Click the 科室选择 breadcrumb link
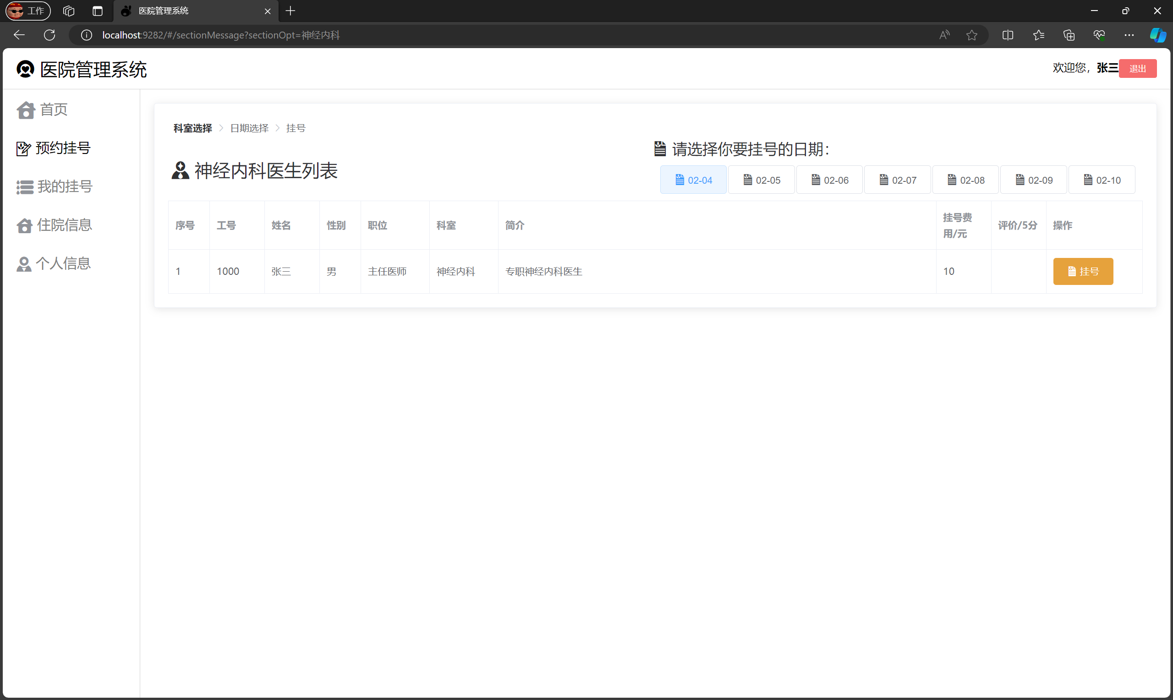This screenshot has width=1173, height=700. point(192,128)
